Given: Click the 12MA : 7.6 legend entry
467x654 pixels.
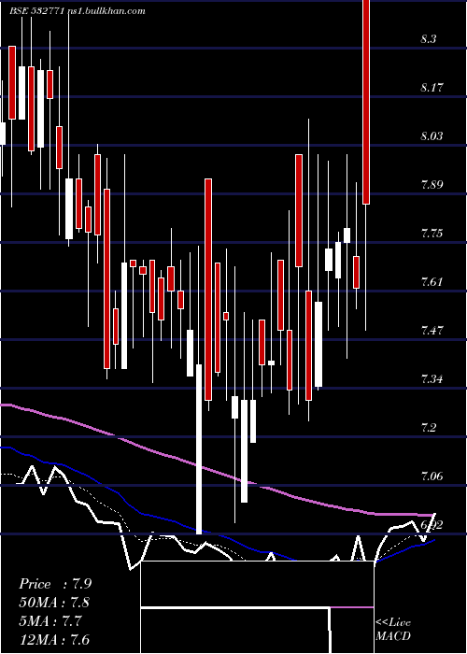Looking at the screenshot, I should pos(54,640).
